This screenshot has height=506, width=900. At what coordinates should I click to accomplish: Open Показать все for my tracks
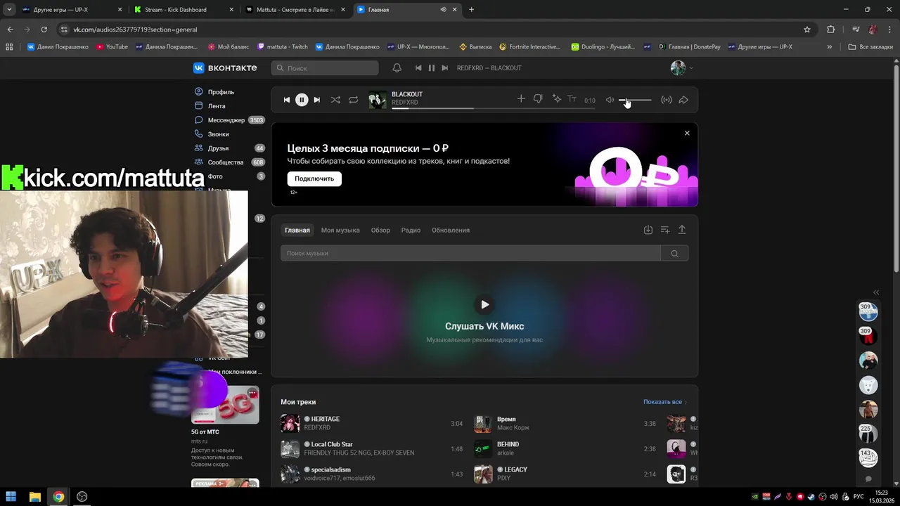coord(665,402)
